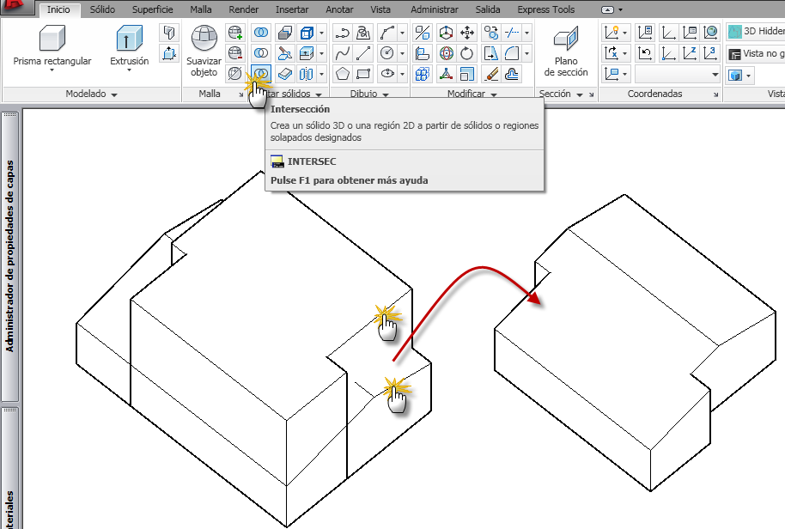Expand the Modificar panel title

click(472, 94)
